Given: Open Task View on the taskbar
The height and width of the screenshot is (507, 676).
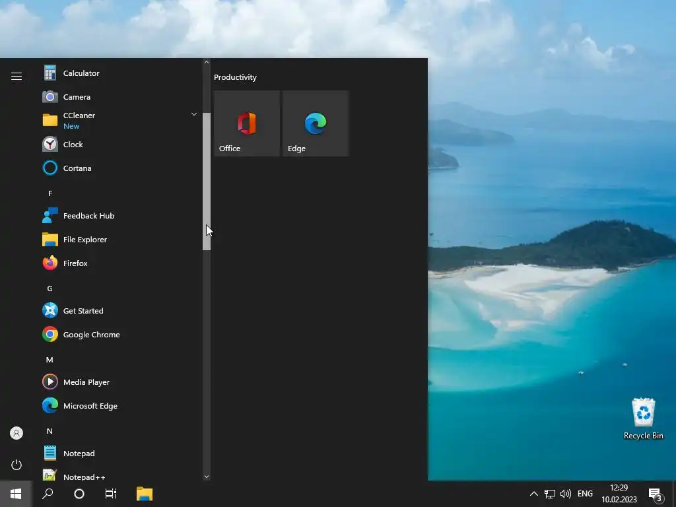Looking at the screenshot, I should [x=111, y=494].
